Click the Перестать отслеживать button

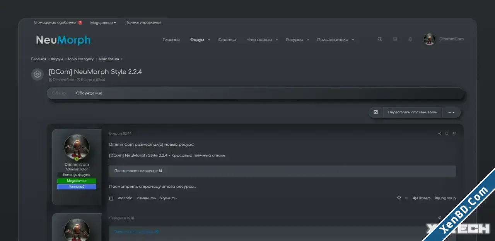413,112
